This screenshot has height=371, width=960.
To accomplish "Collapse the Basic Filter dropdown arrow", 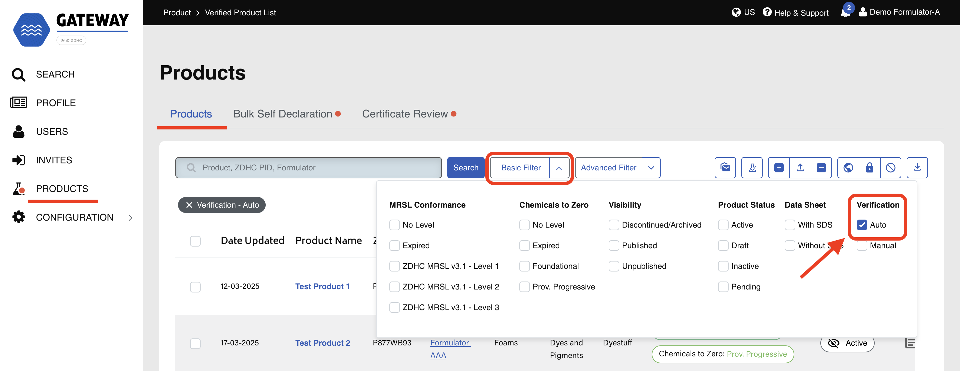I will 559,168.
